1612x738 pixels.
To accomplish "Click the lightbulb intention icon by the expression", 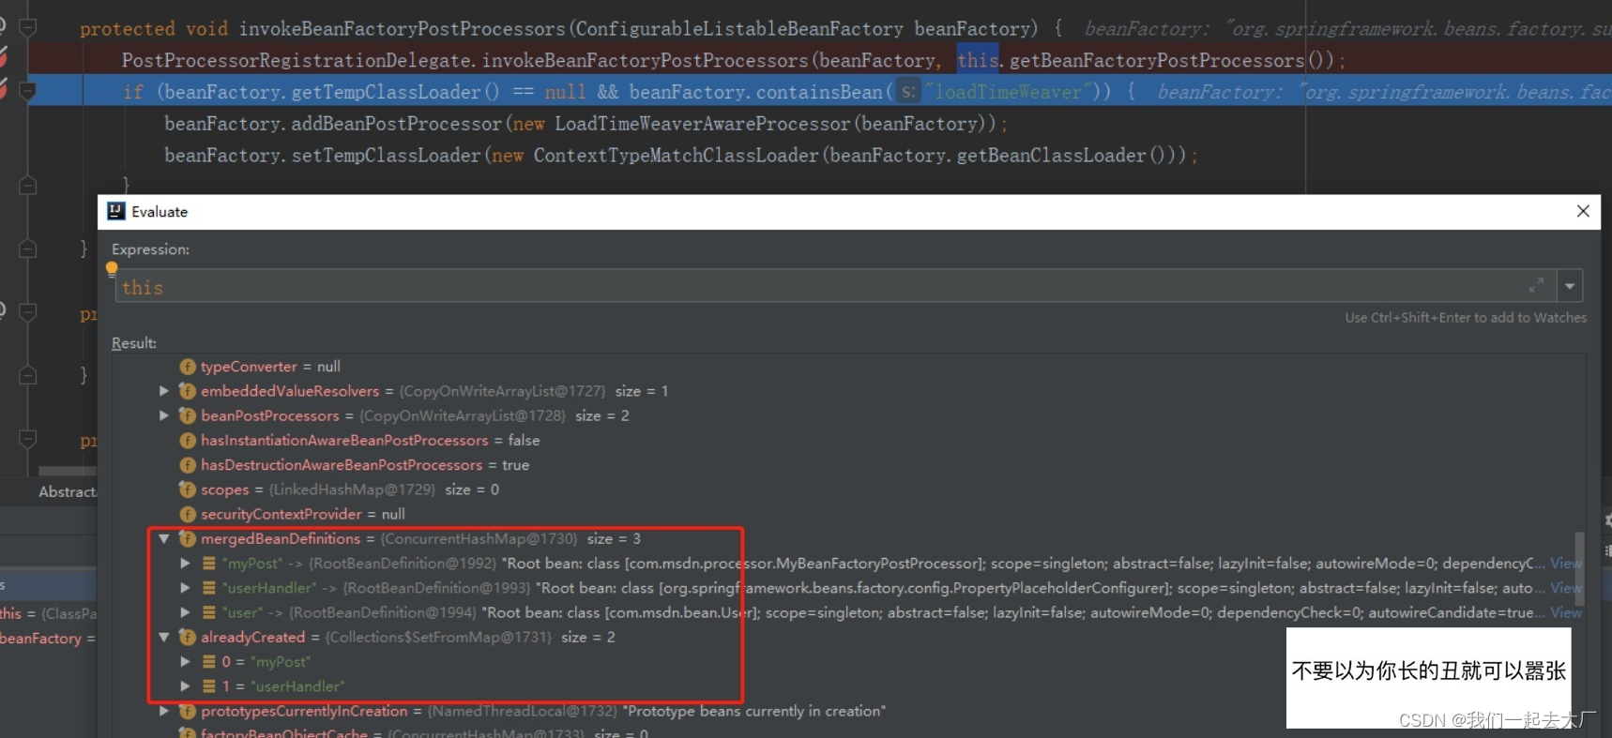I will [112, 269].
